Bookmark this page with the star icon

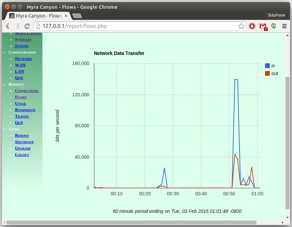point(241,26)
